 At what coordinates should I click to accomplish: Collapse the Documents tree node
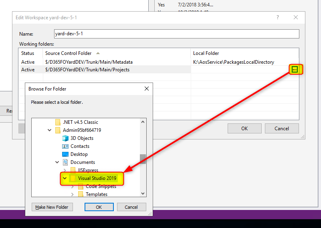point(57,162)
